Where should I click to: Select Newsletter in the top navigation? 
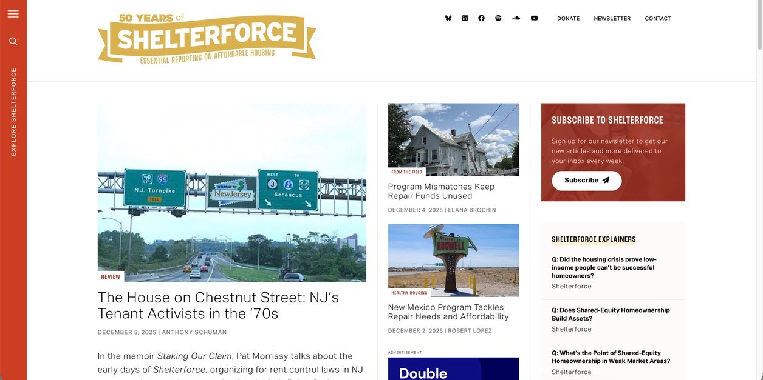point(612,18)
